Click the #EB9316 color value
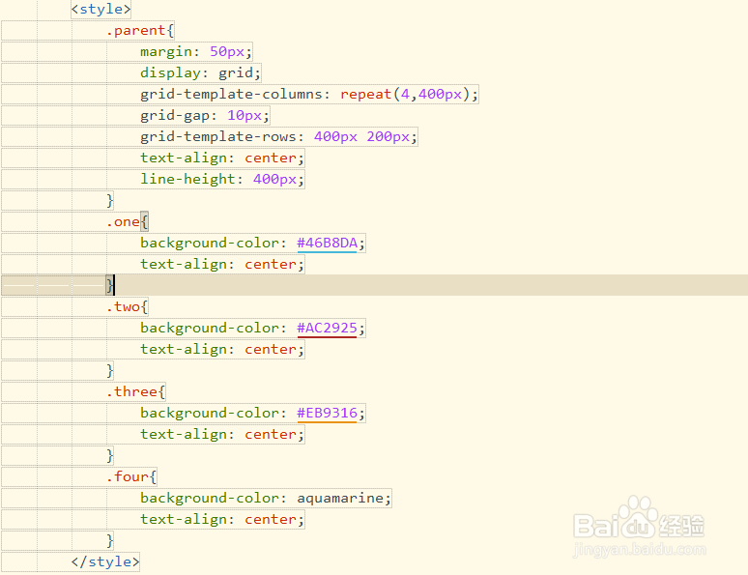This screenshot has width=748, height=575. point(327,413)
